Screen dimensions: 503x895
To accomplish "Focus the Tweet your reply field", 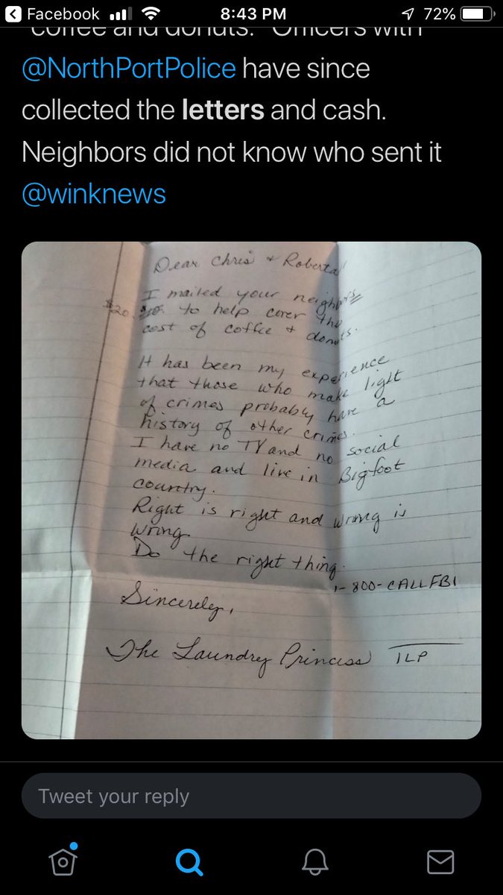I will point(251,796).
